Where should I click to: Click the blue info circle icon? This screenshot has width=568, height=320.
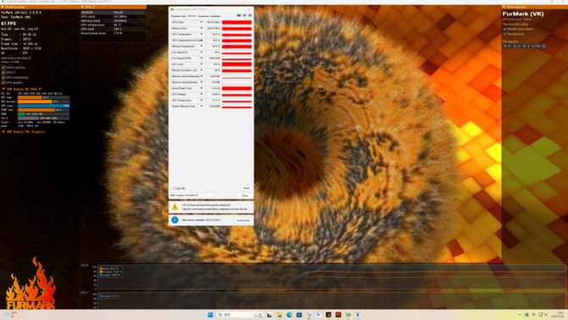[x=175, y=220]
